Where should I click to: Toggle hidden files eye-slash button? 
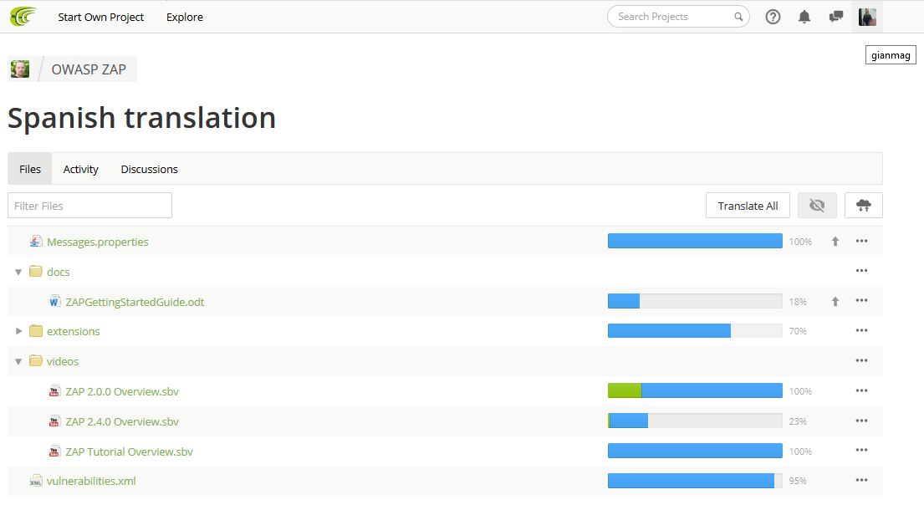(x=817, y=206)
